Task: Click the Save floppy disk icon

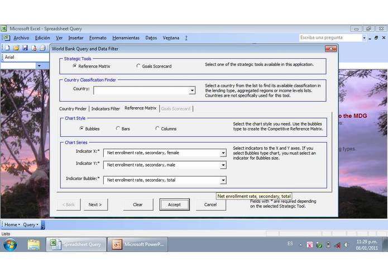Action: click(x=25, y=48)
